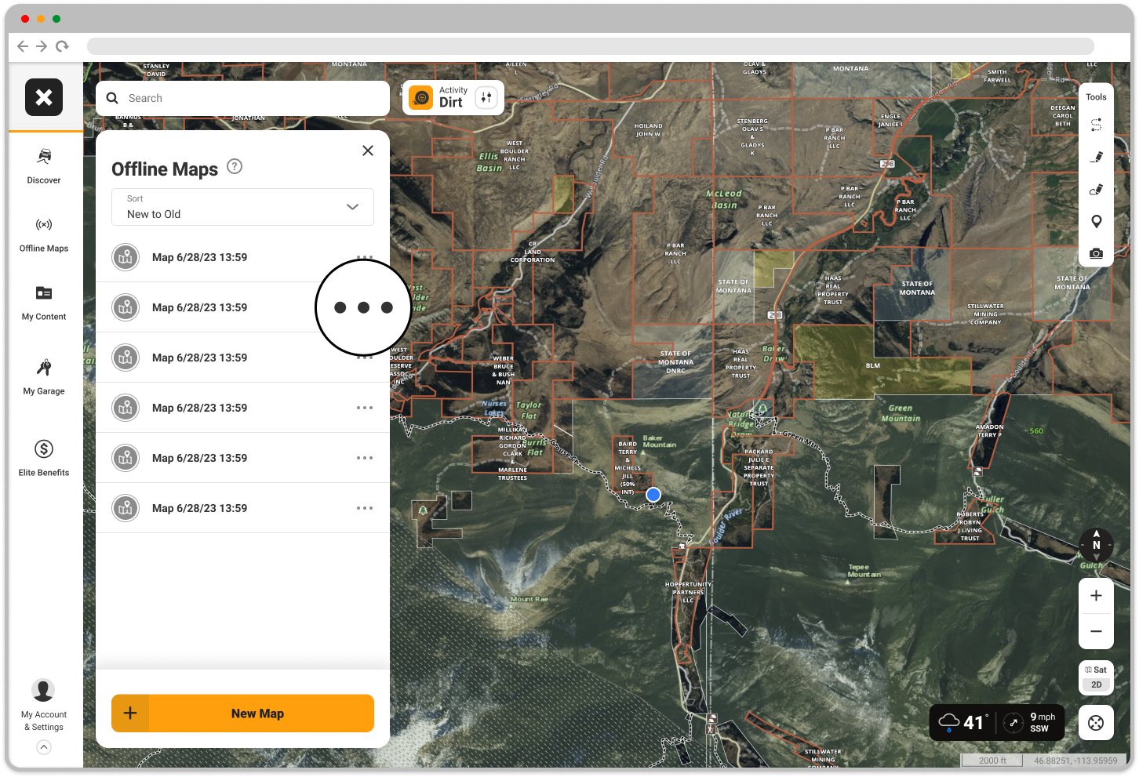
Task: Open the Sat basemap selector
Action: 1097,670
